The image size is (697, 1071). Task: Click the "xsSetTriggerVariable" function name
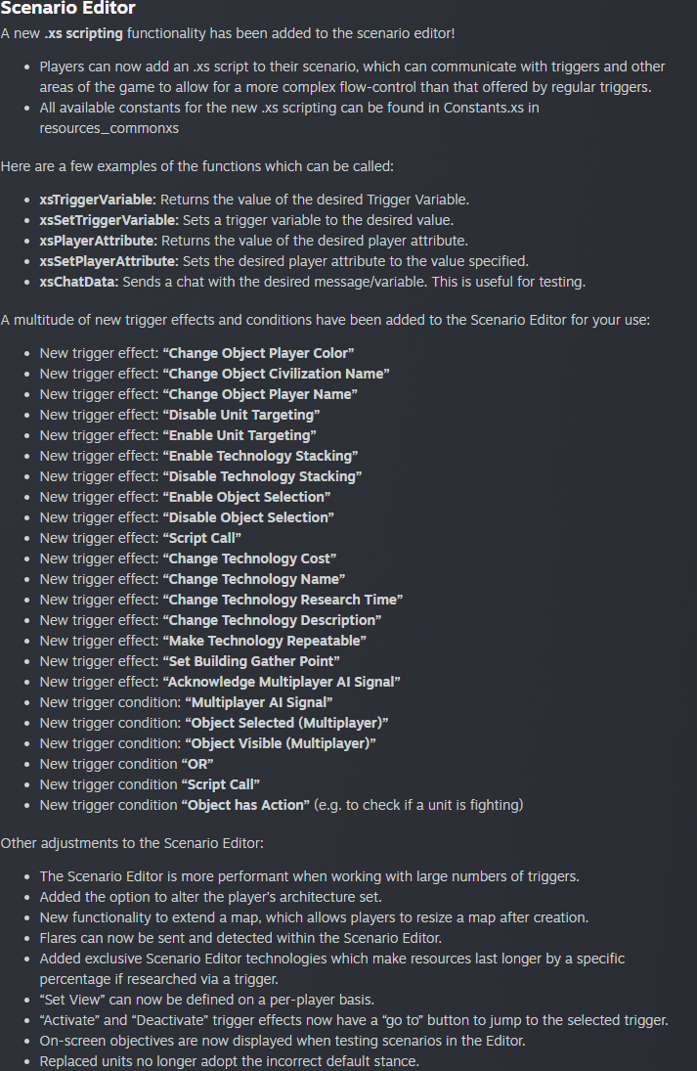109,219
